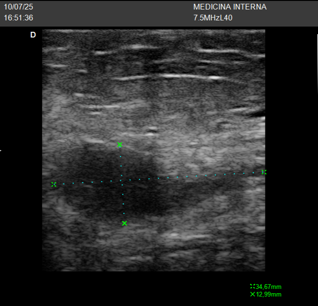This screenshot has height=306, width=318.
Task: Click the 10/07/25 date in header
Action: click(x=19, y=7)
